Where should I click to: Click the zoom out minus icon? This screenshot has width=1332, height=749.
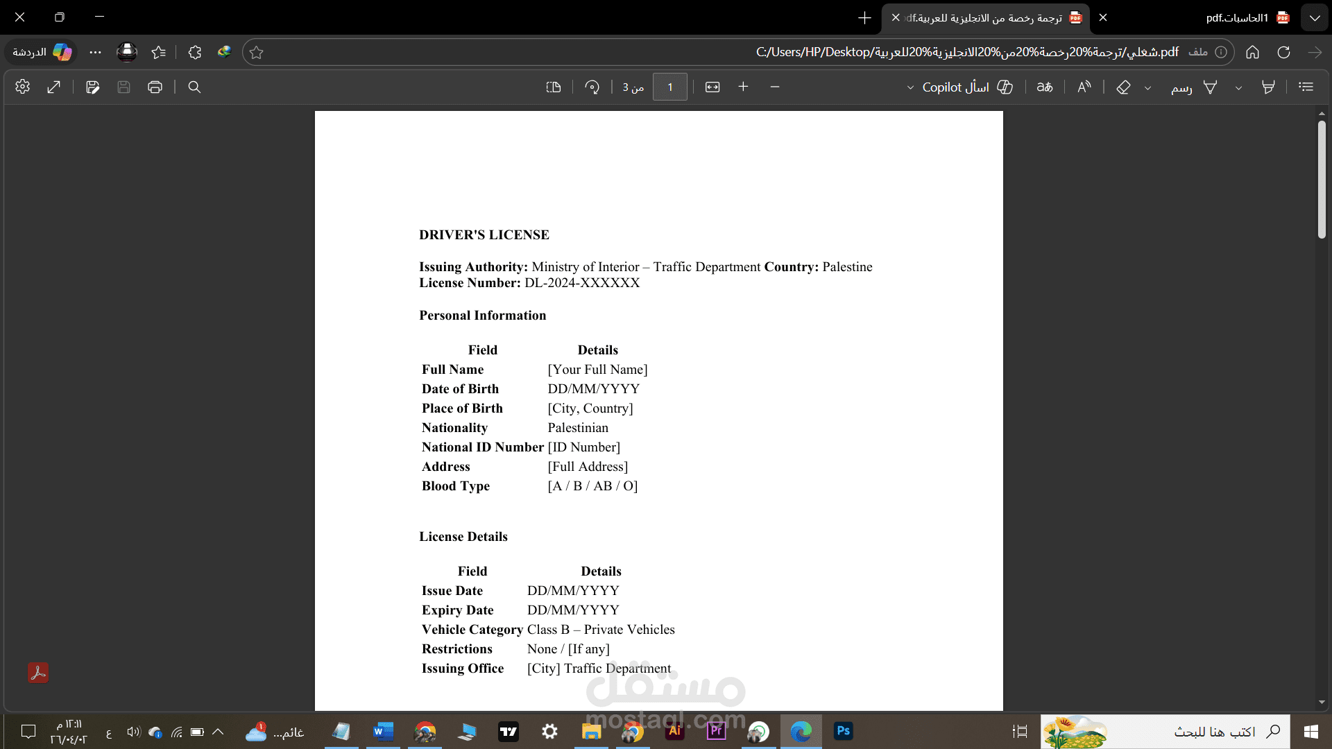pyautogui.click(x=775, y=87)
